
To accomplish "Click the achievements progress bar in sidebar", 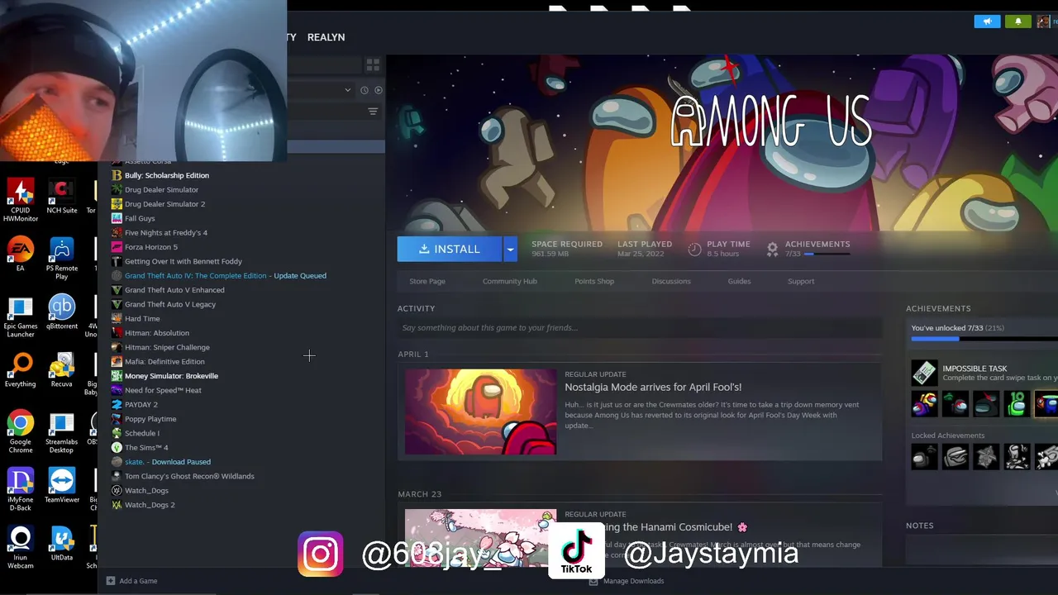I will click(984, 338).
